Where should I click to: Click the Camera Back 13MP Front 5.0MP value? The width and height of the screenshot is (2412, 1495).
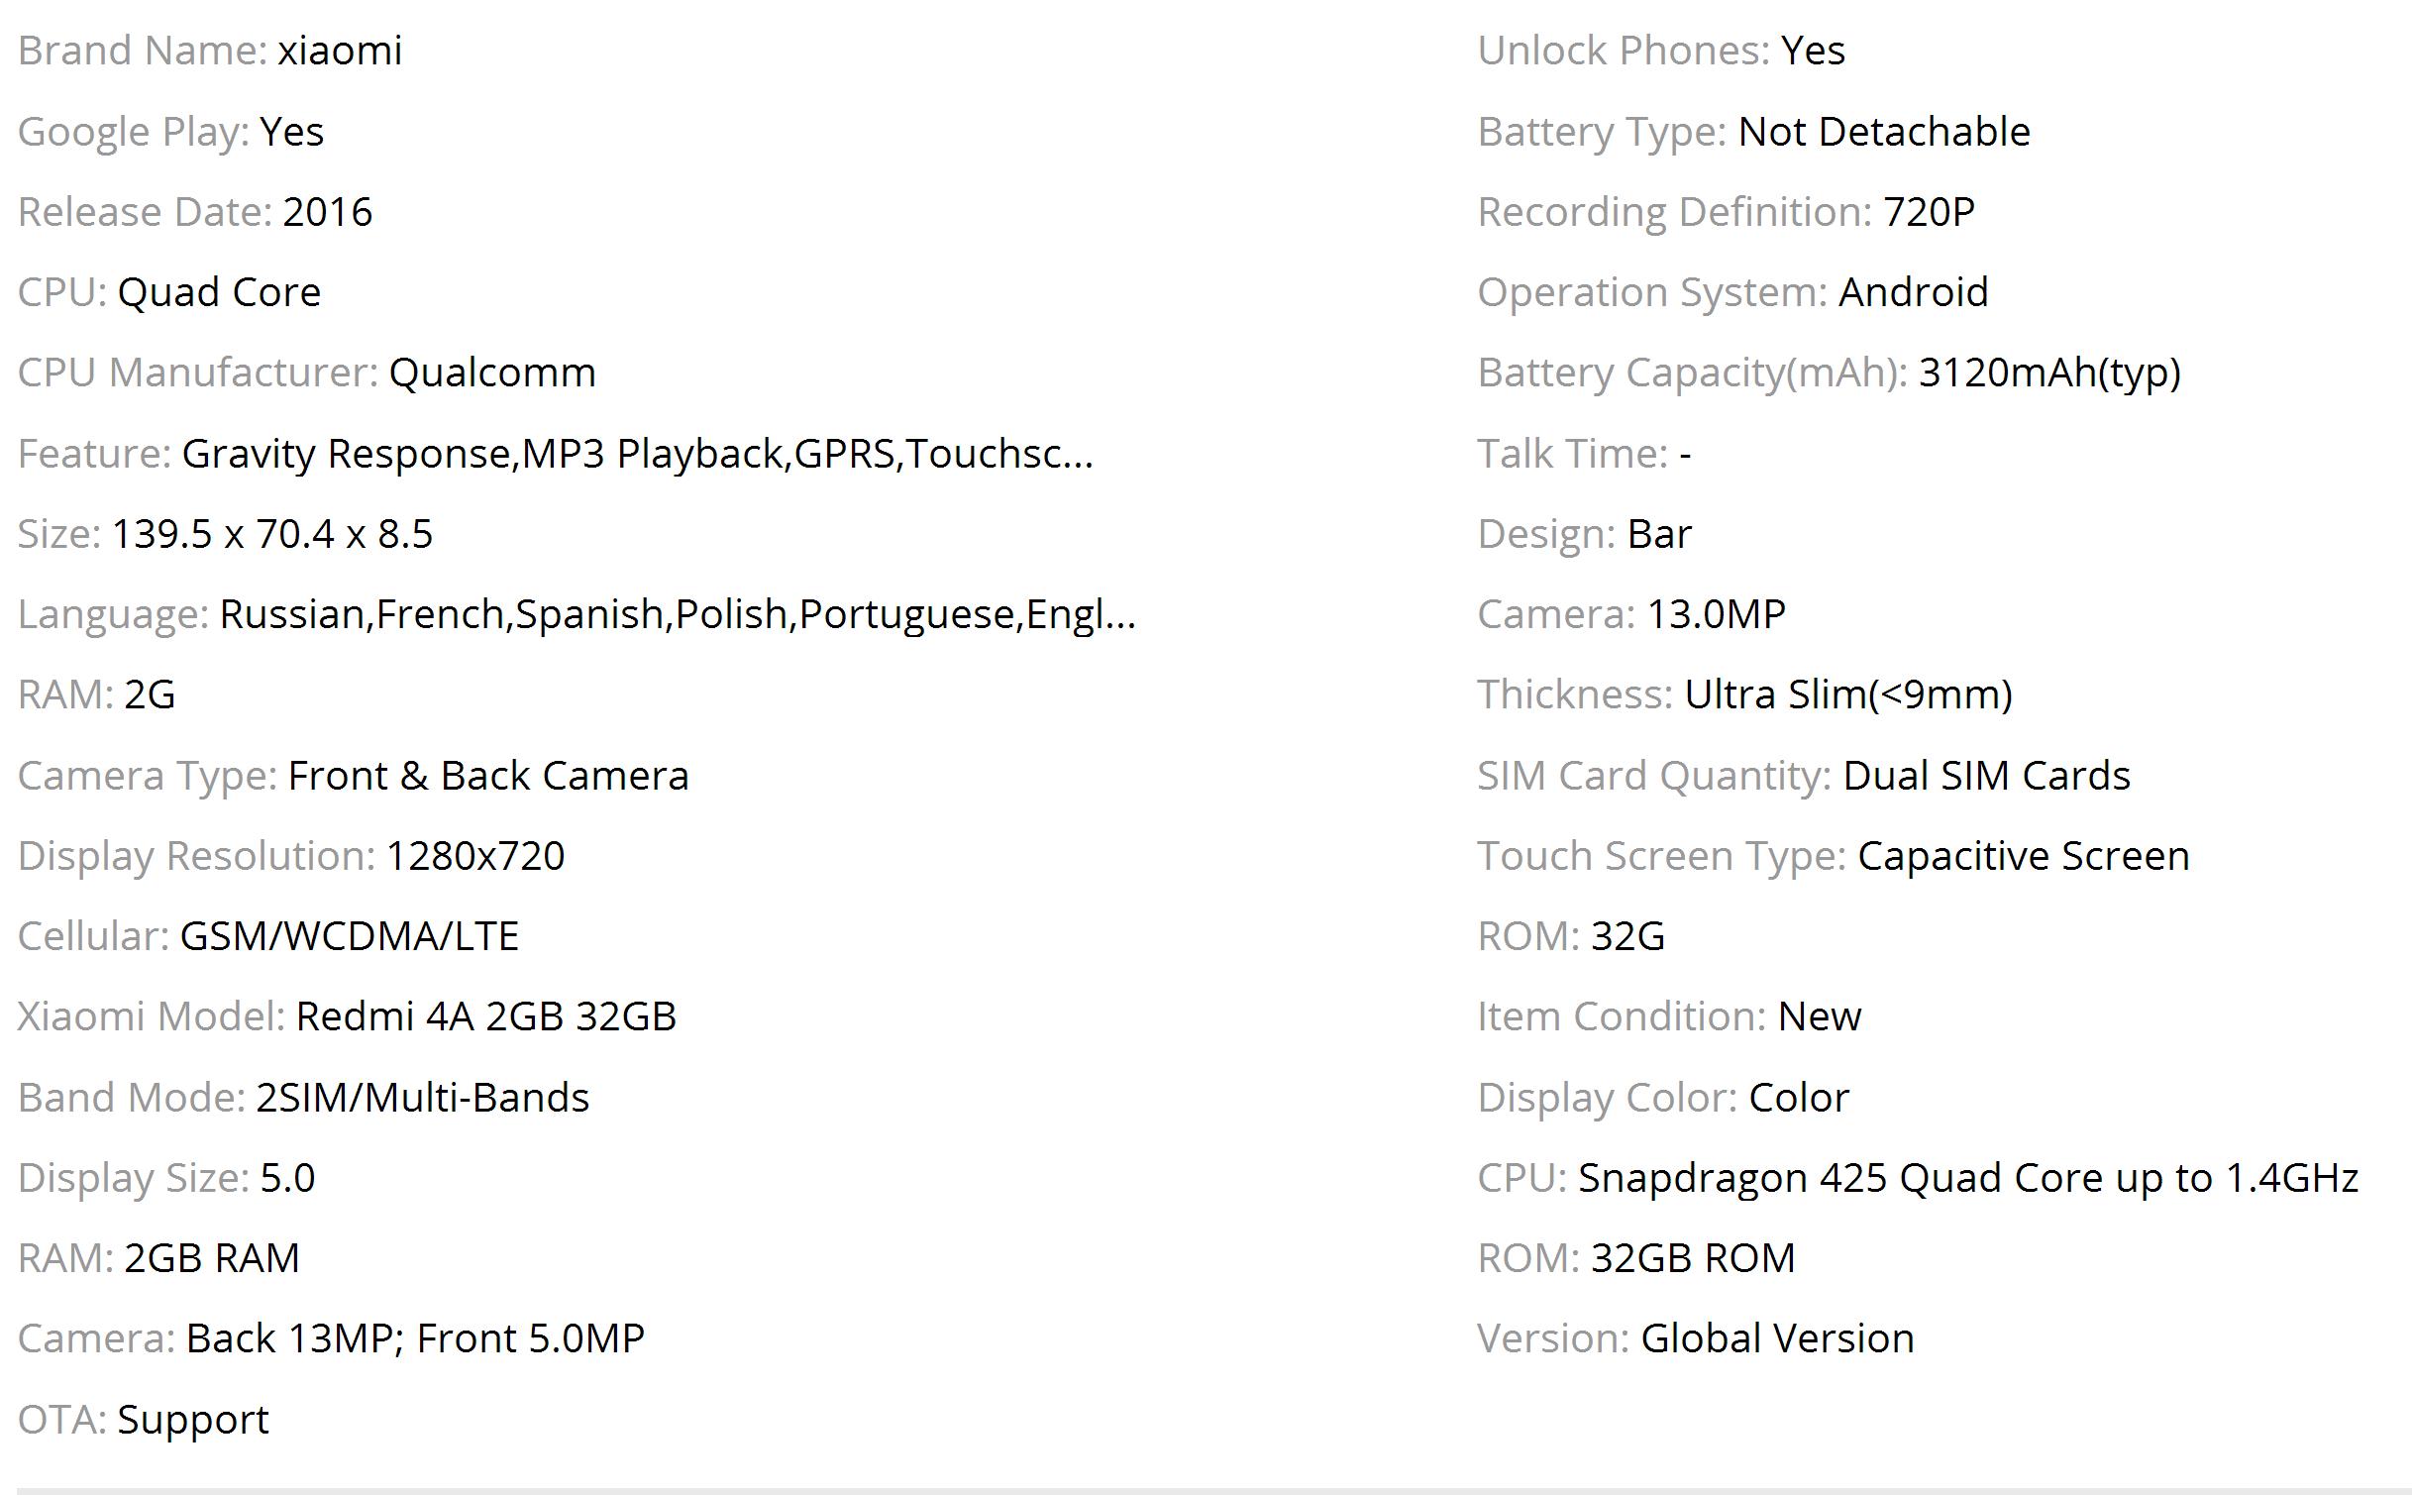[x=415, y=1338]
